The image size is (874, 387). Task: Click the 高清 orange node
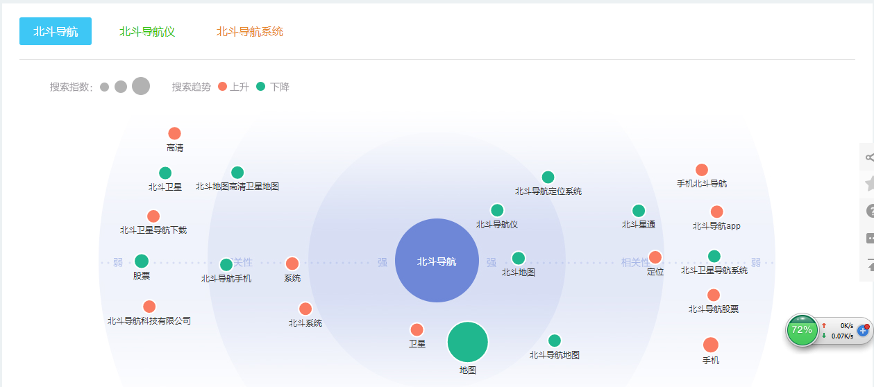(174, 133)
